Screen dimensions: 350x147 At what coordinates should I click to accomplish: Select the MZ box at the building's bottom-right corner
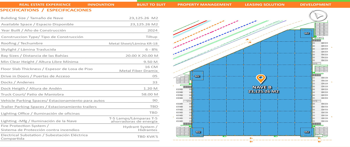pos(307,132)
